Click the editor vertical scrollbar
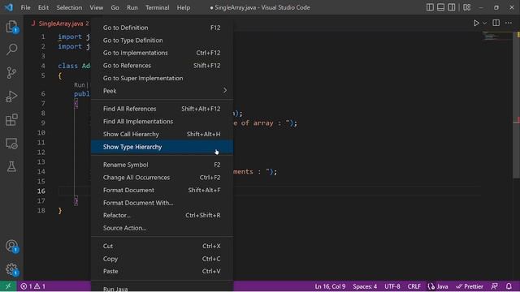 click(x=517, y=105)
